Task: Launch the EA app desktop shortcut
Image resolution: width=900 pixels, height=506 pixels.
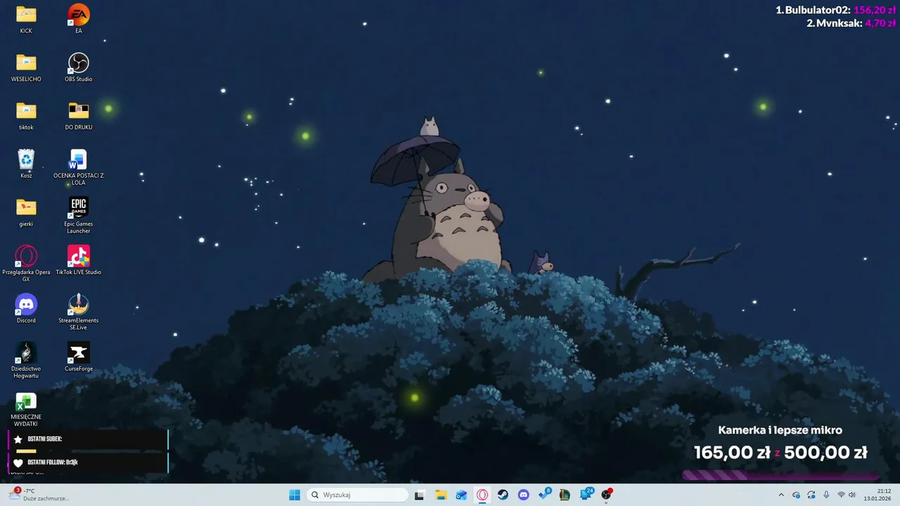Action: point(79,19)
